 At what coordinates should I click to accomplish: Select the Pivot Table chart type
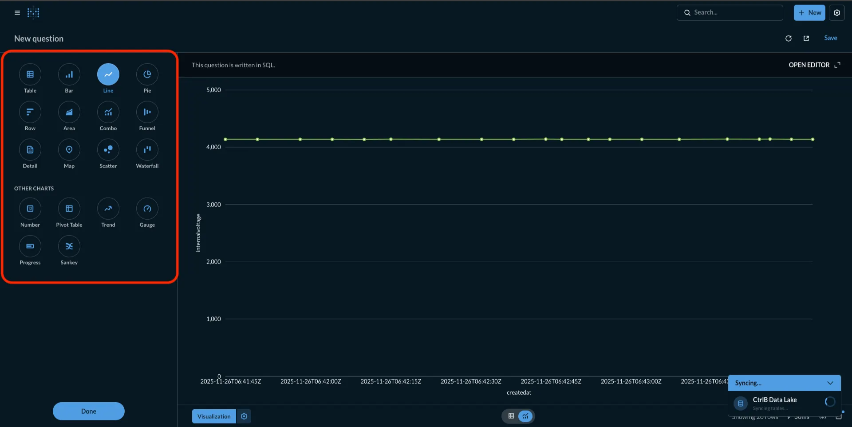coord(69,212)
